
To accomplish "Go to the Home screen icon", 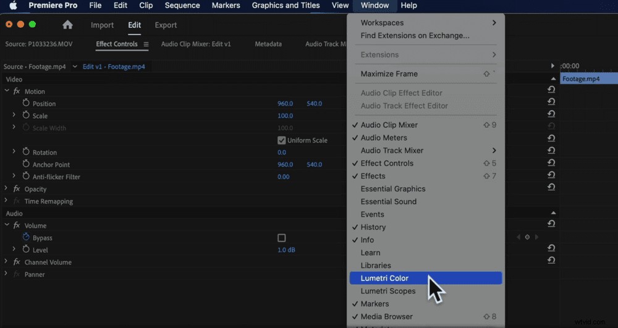I will coord(67,25).
